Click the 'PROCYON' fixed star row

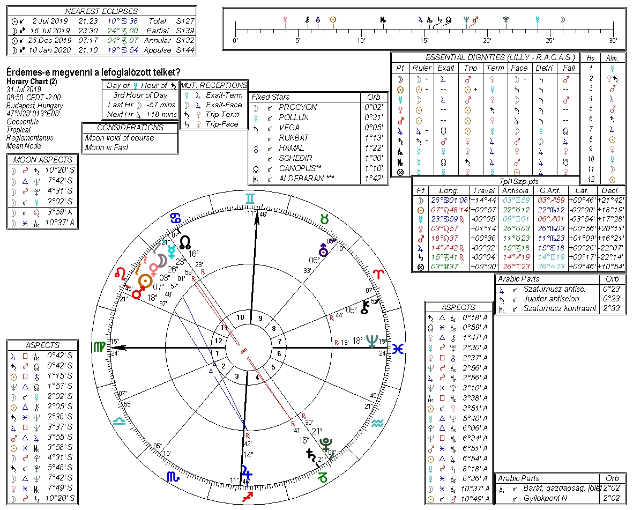coord(318,107)
